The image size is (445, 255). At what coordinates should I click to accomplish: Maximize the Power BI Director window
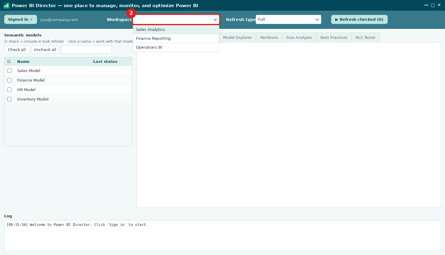tap(433, 5)
